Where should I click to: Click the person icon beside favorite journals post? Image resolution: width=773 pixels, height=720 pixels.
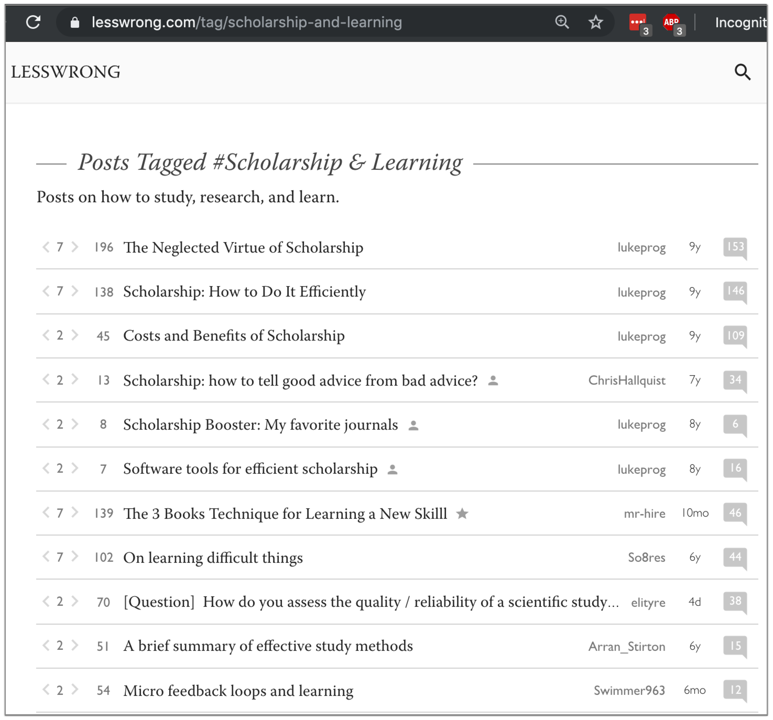(x=413, y=425)
